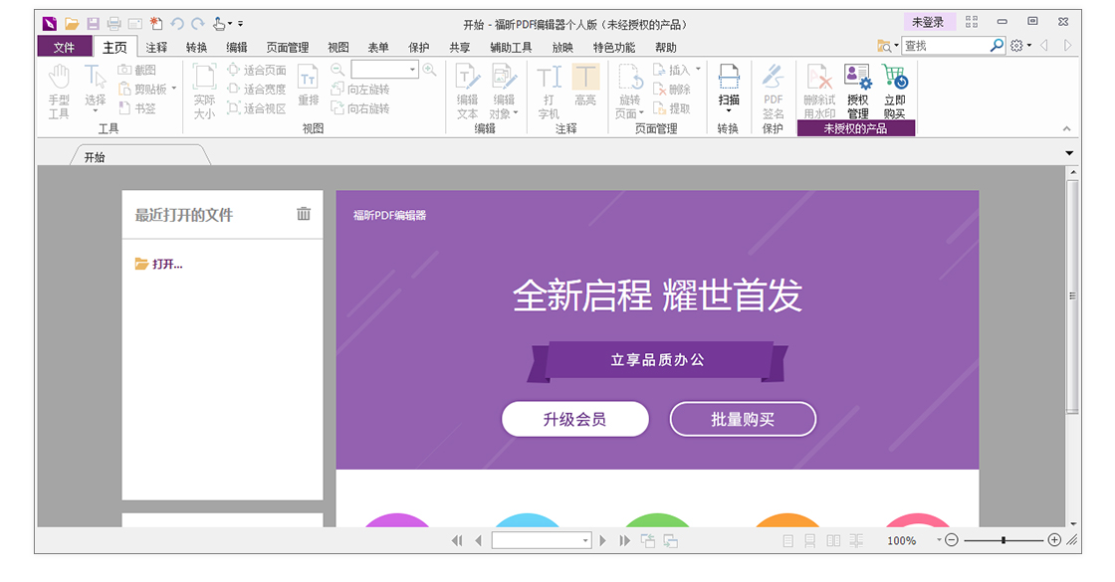
Task: Switch to the 页面管理 ribbon tab
Action: (x=288, y=48)
